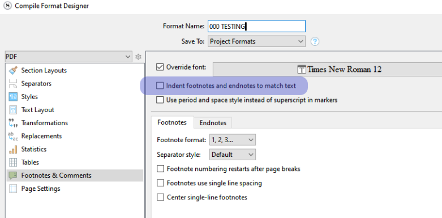Click gear icon beside PDF dropdown
This screenshot has width=442, height=218.
pos(138,57)
